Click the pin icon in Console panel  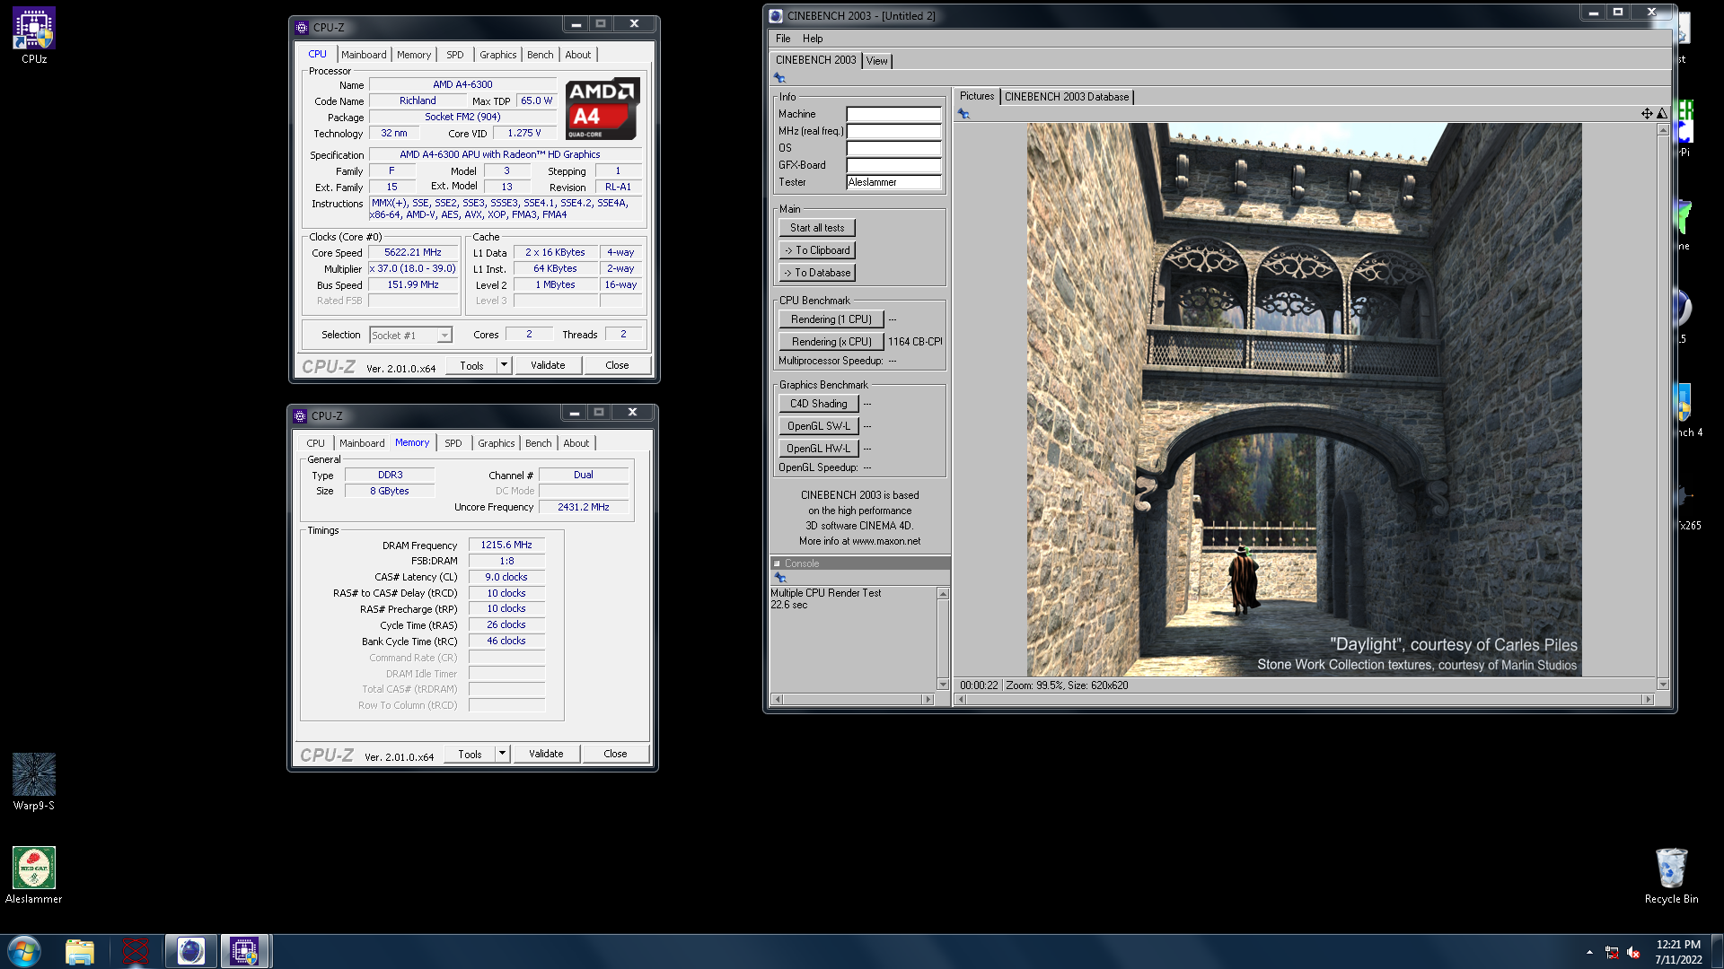click(780, 578)
